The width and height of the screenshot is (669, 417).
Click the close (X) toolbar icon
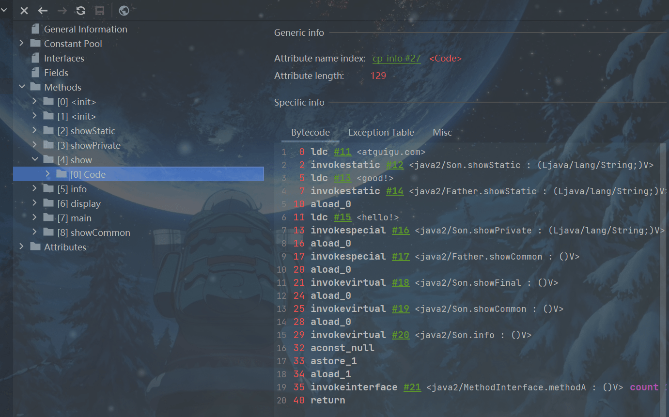click(x=24, y=11)
